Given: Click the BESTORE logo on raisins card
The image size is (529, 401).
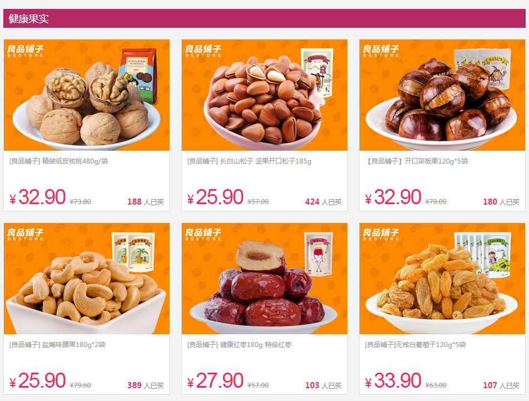Looking at the screenshot, I should [381, 234].
